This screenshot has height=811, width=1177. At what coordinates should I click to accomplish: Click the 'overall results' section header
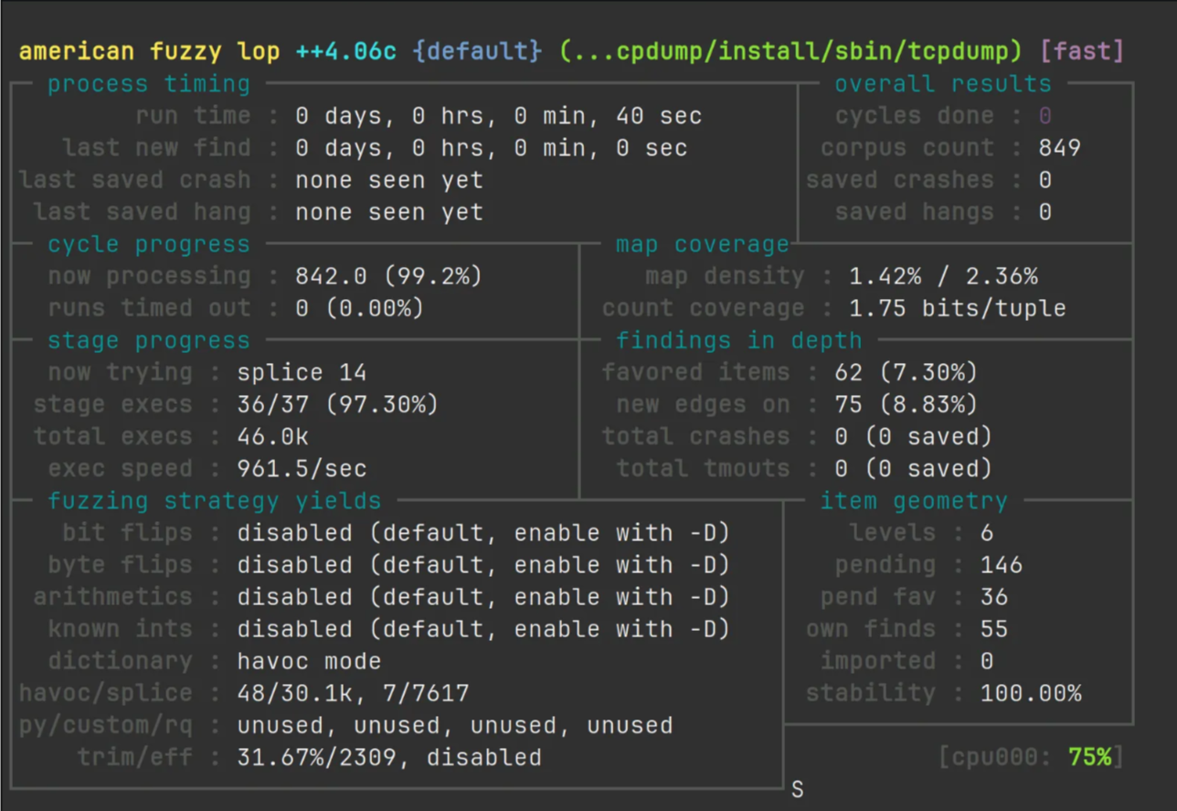click(943, 84)
